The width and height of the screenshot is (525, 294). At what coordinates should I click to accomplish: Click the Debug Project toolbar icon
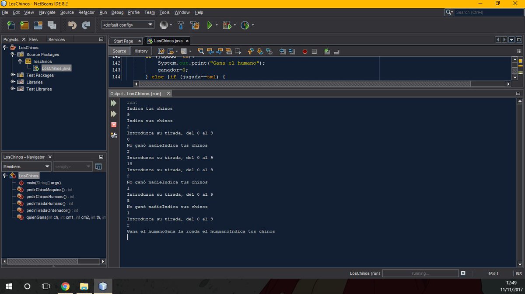pos(227,25)
